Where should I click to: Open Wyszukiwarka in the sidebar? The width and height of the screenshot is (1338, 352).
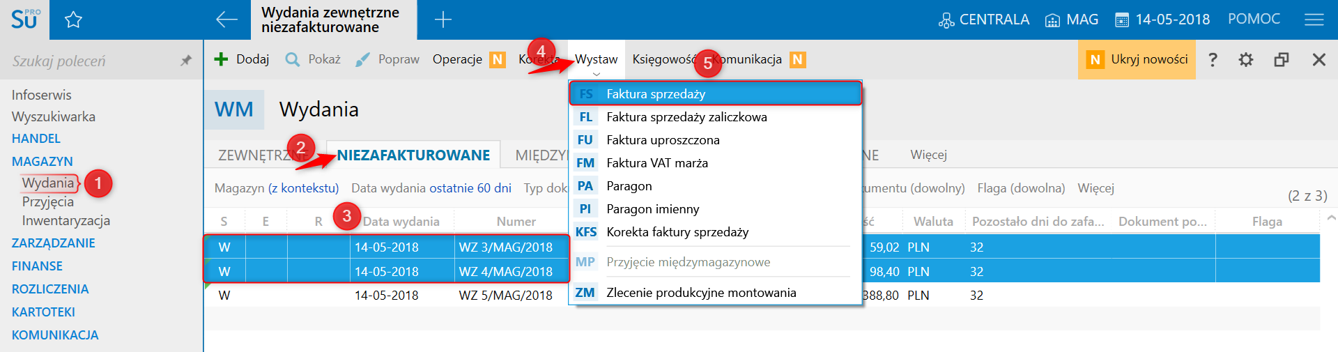[x=54, y=116]
